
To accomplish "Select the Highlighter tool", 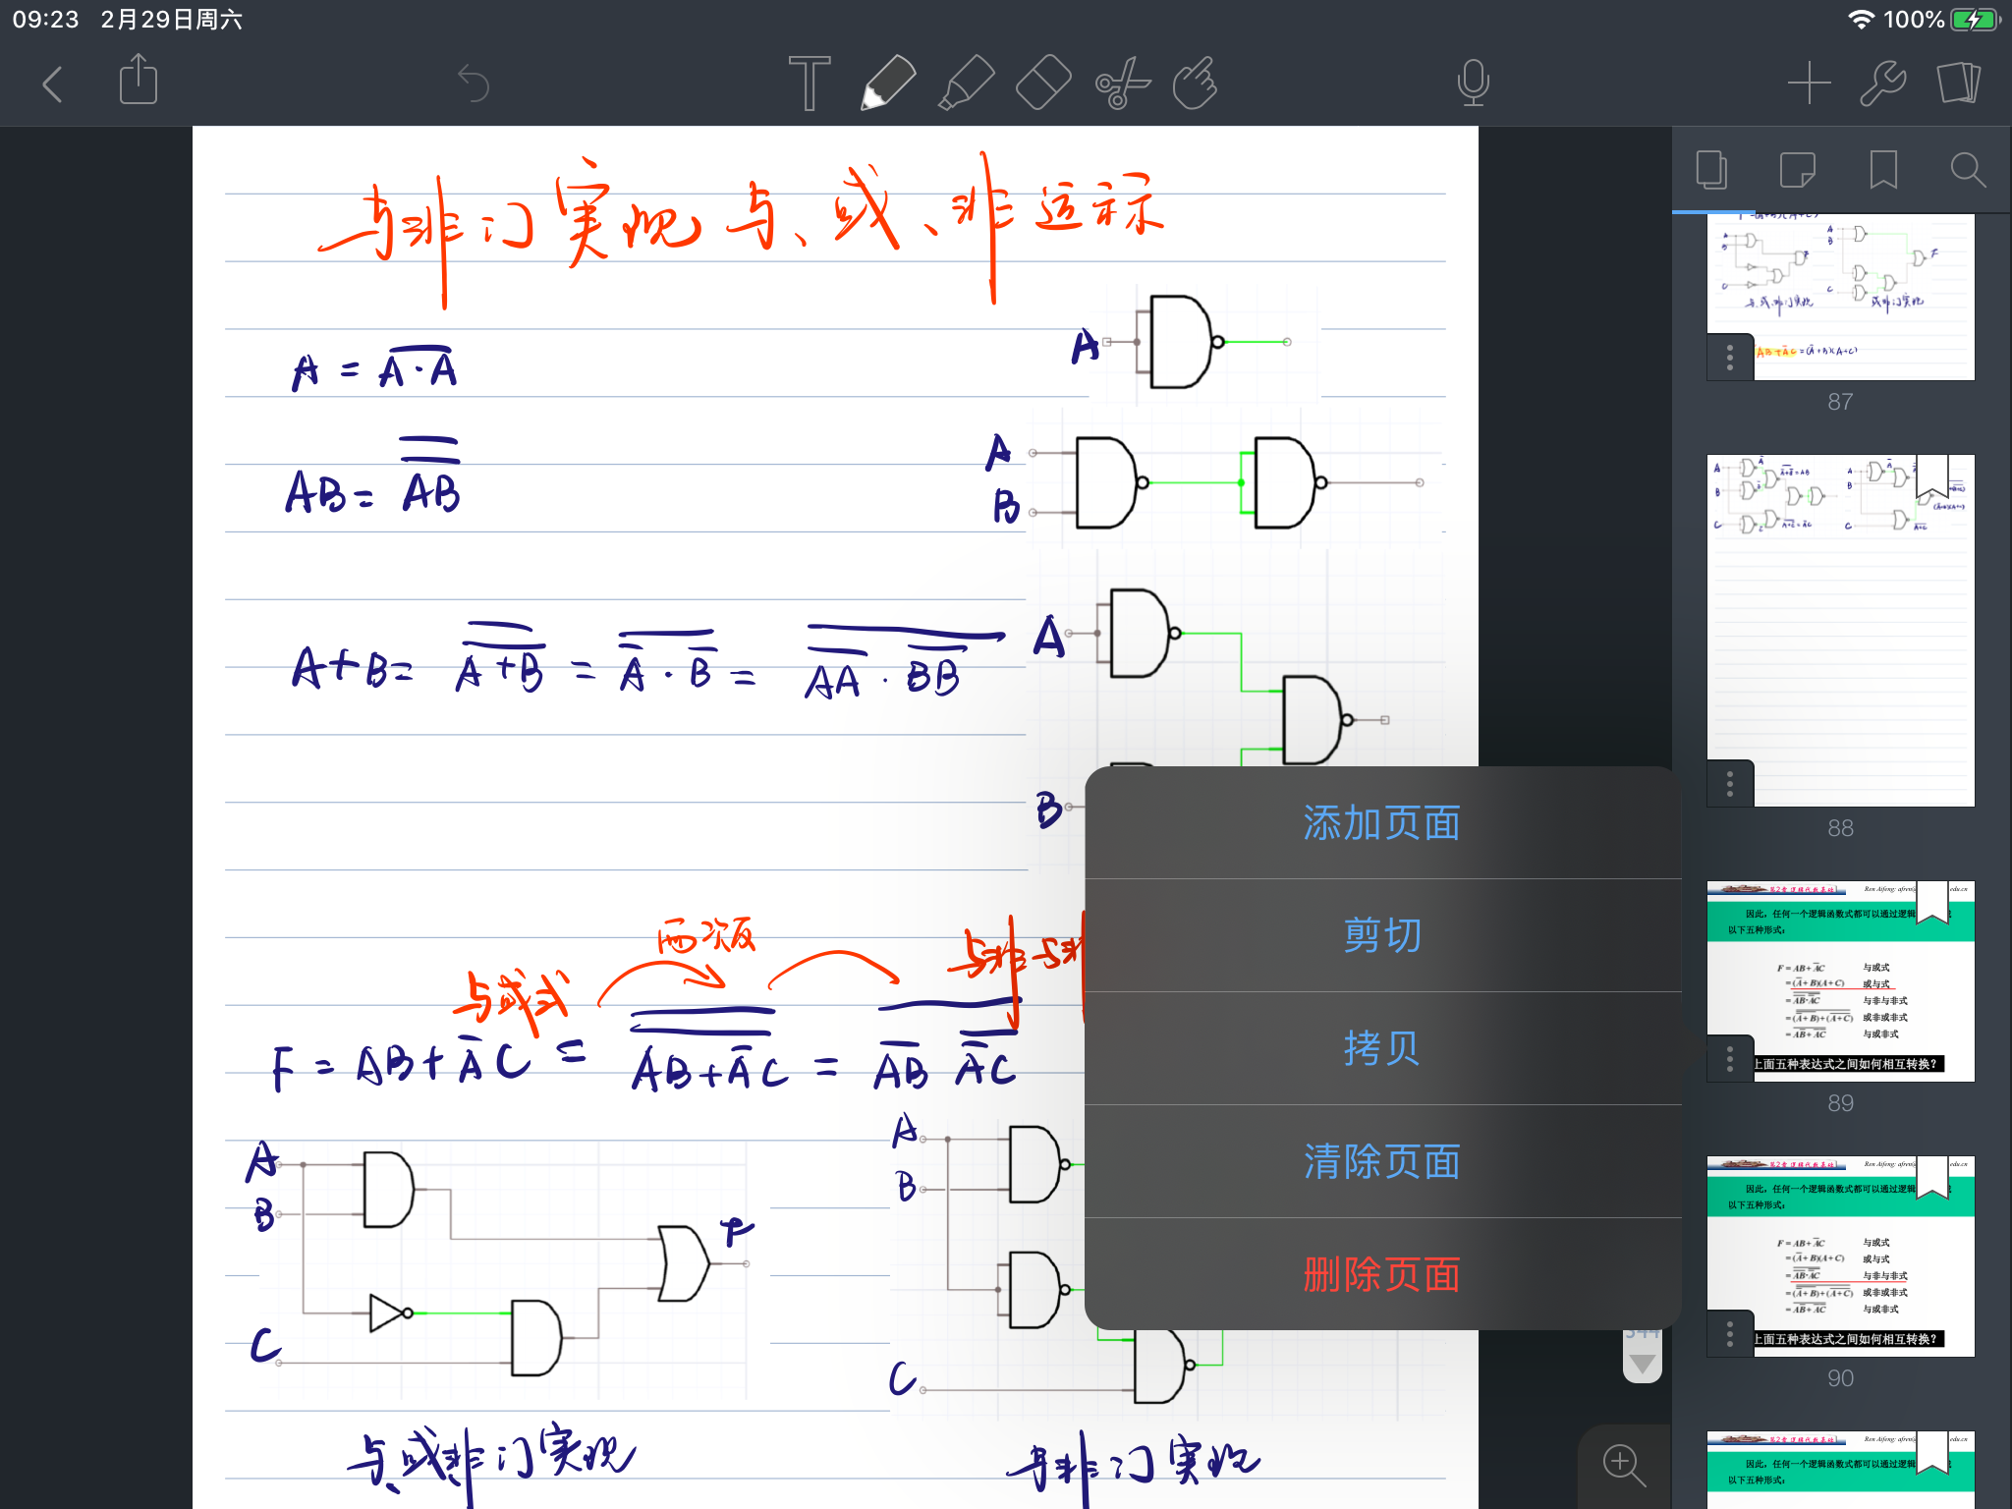I will pos(965,84).
